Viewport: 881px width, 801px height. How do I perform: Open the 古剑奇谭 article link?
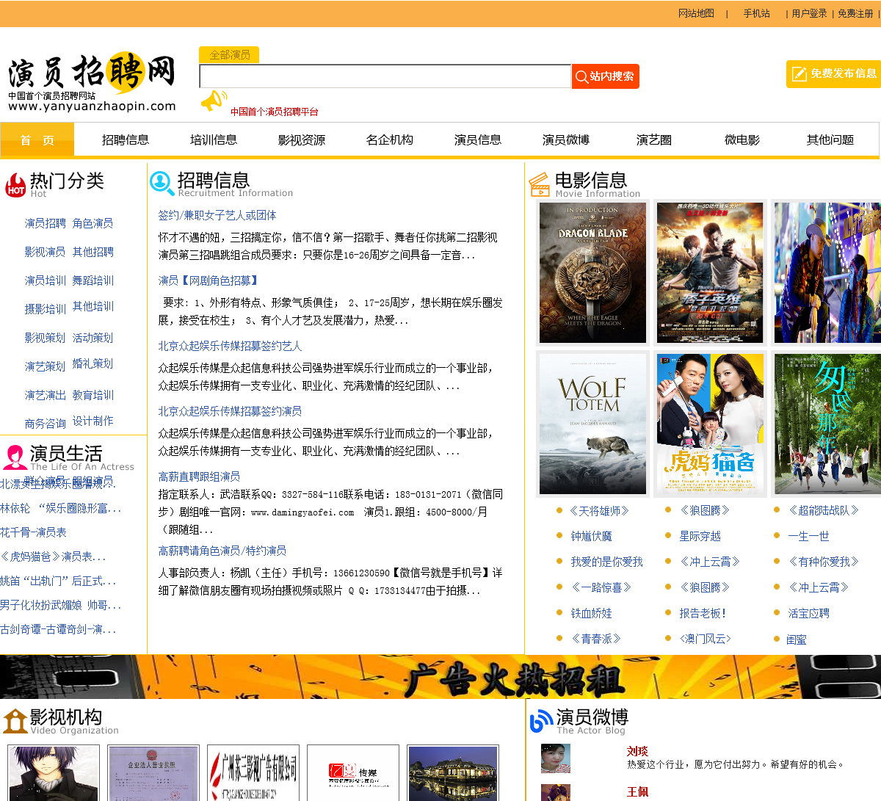pyautogui.click(x=58, y=629)
